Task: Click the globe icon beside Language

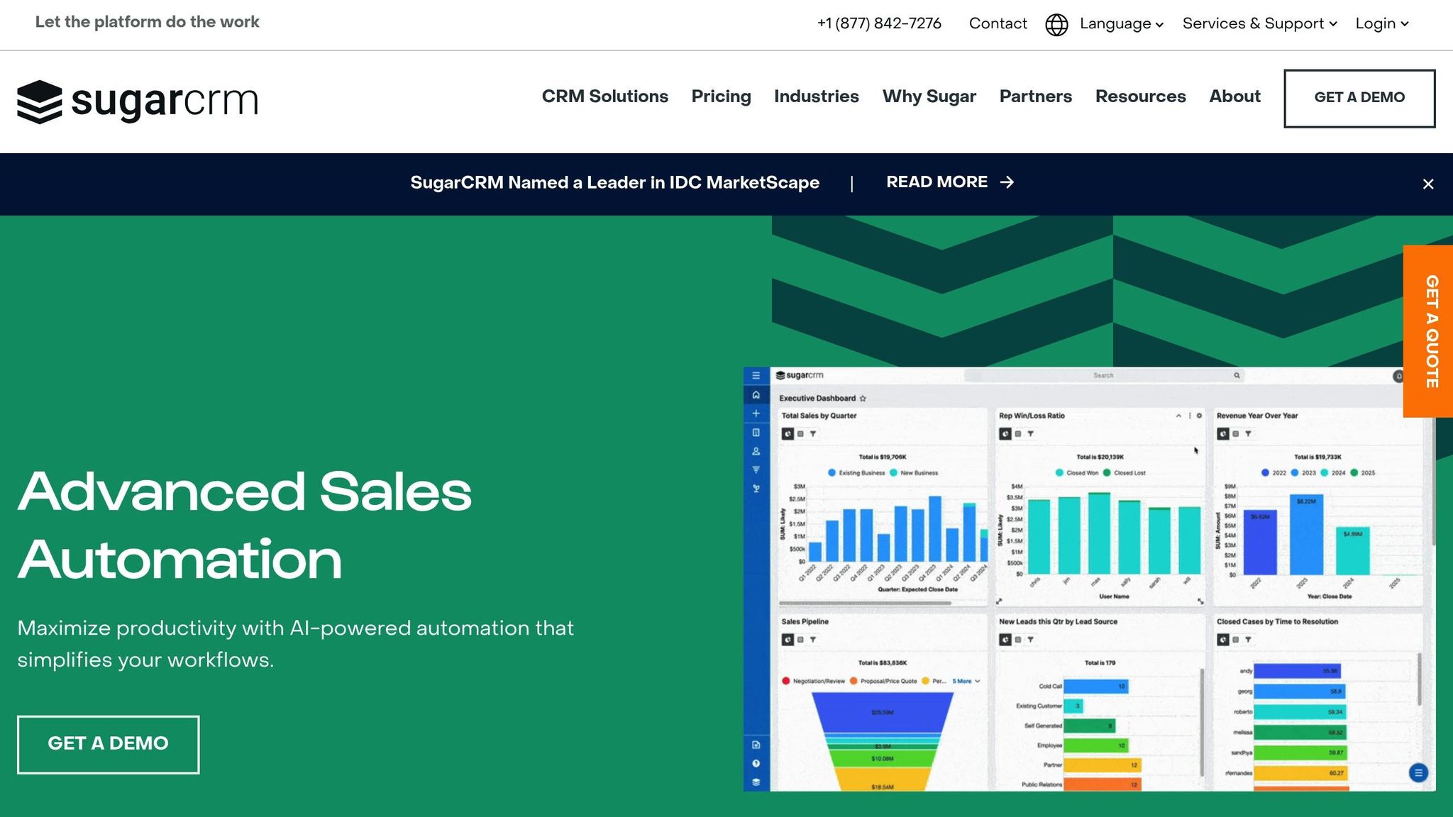Action: 1056,24
